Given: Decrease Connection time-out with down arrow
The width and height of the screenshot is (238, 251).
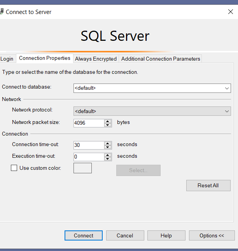Looking at the screenshot, I should 108,147.
